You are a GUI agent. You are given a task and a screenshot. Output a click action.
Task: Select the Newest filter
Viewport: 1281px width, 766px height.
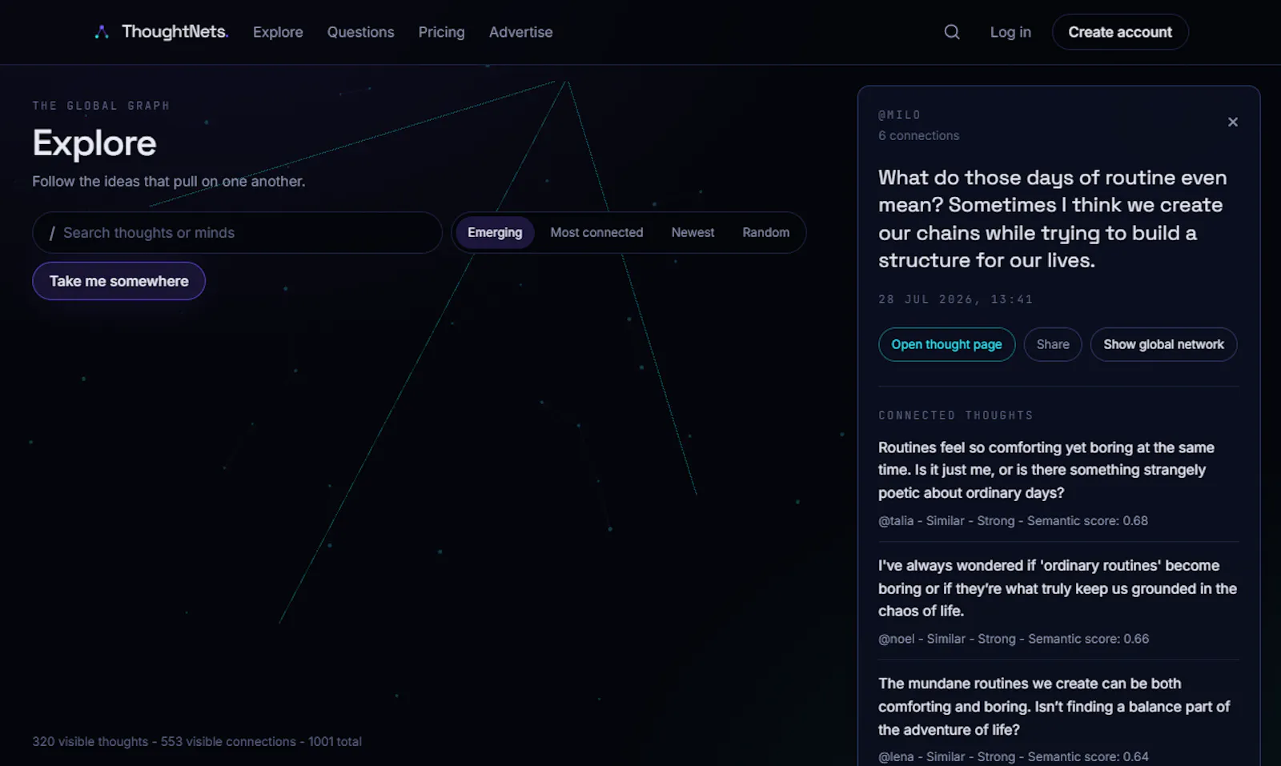(x=693, y=232)
